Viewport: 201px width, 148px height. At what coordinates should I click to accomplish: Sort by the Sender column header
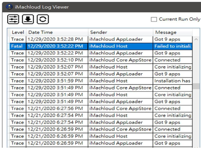(x=120, y=32)
